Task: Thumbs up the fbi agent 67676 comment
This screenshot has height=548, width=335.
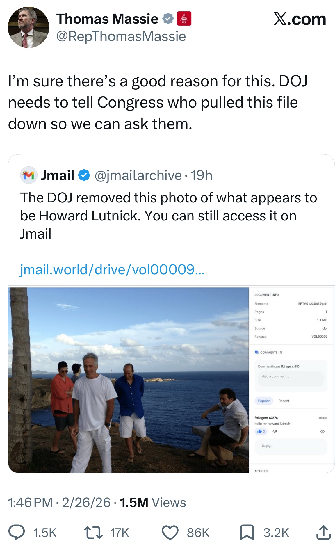Action: [259, 431]
